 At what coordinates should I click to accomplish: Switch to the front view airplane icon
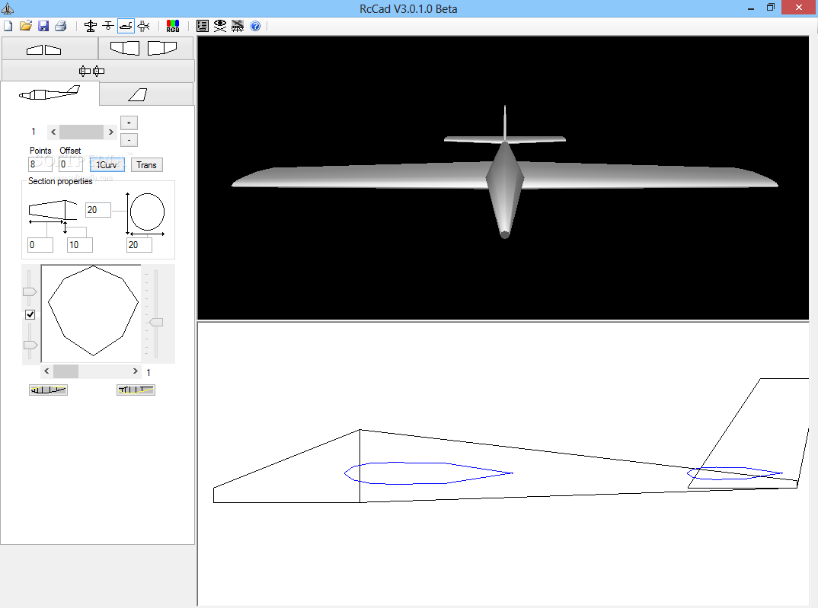click(x=108, y=26)
